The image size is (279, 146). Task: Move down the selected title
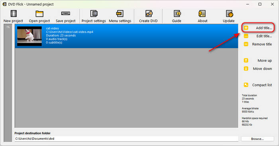tap(258, 69)
